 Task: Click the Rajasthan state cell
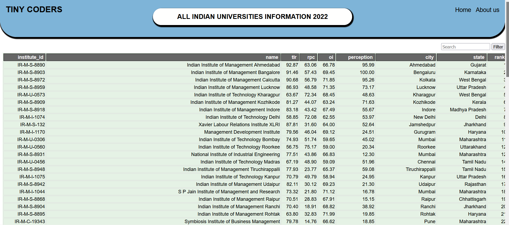pos(462,184)
